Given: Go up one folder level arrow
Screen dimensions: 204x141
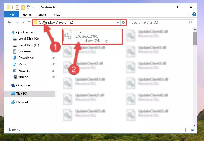Looking at the screenshot, I should click(x=29, y=22).
